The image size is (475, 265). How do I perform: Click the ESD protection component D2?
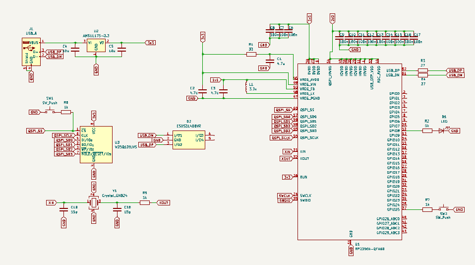point(189,140)
